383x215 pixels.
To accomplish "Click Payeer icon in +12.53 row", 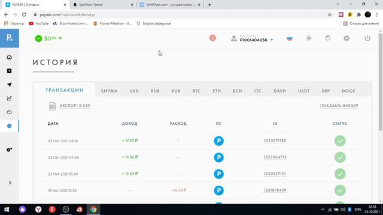I will pos(218,174).
